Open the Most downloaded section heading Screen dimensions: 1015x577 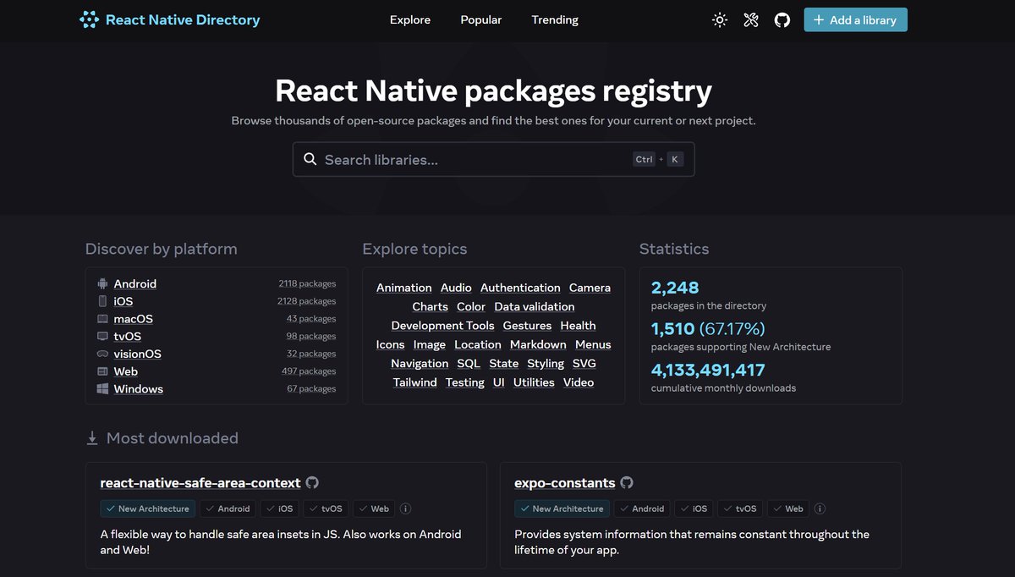(173, 438)
